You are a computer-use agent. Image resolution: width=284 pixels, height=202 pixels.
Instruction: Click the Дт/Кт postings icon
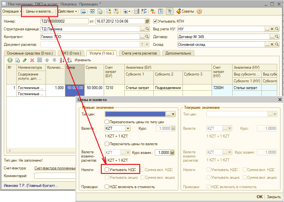153,11
